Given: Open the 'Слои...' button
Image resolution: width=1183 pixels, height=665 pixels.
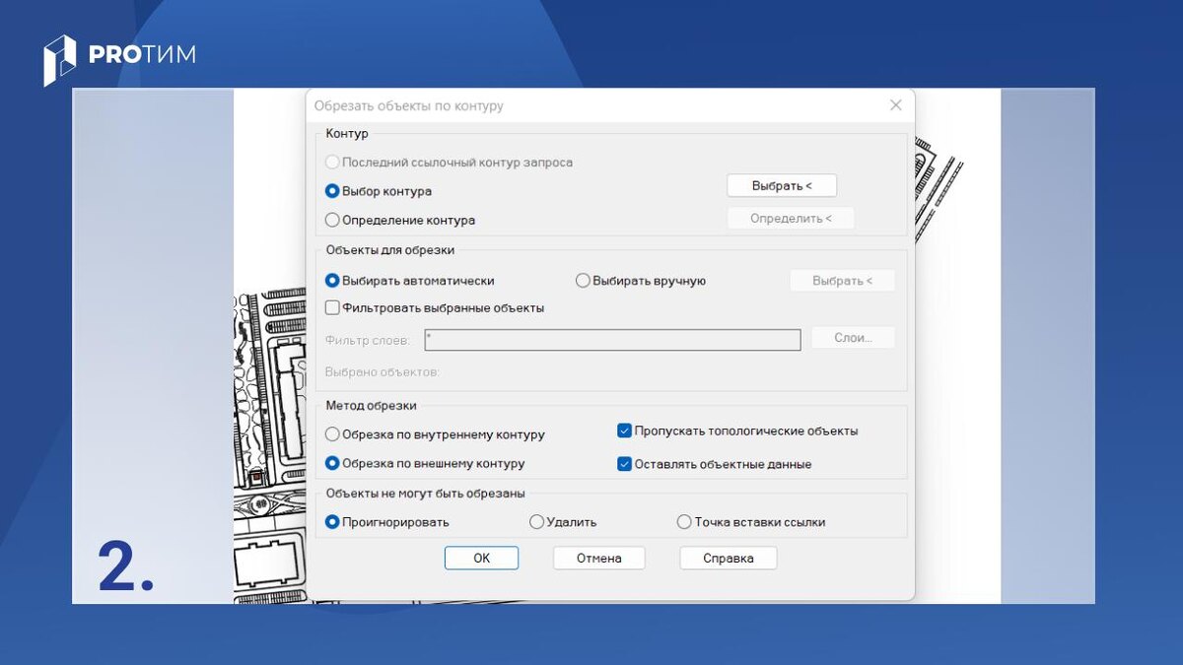Looking at the screenshot, I should click(853, 337).
